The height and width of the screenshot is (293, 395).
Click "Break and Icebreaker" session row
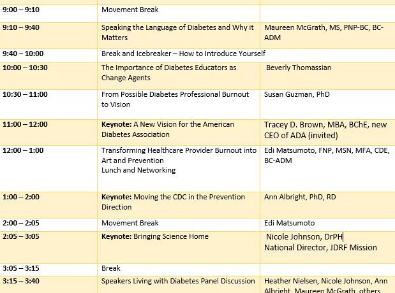(x=183, y=54)
